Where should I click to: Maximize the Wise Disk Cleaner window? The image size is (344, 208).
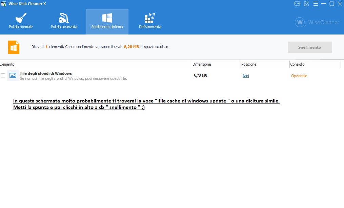pos(332,4)
